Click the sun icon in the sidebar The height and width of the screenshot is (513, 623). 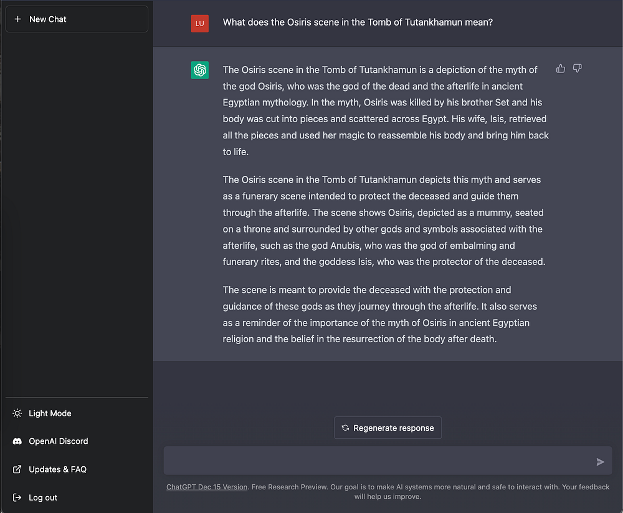(x=17, y=413)
